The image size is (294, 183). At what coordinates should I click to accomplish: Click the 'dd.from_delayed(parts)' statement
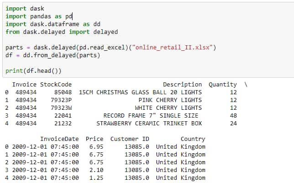62,55
